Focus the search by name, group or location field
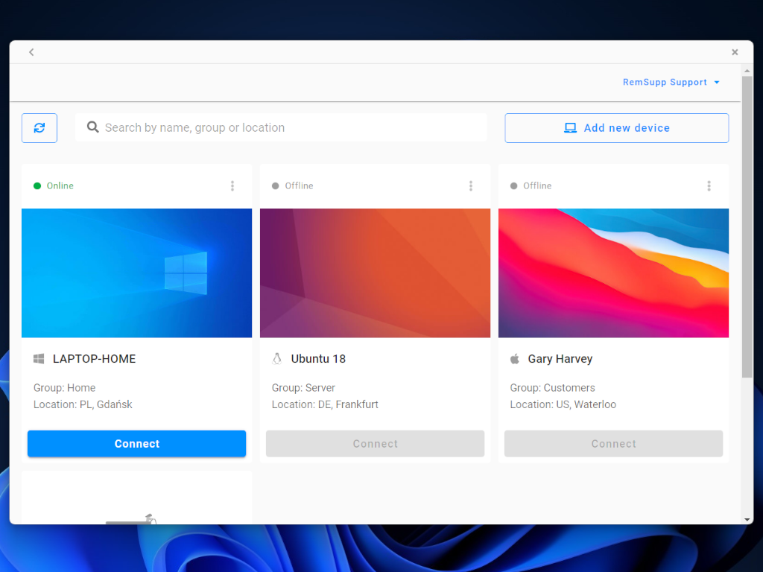This screenshot has width=763, height=572. coord(291,128)
